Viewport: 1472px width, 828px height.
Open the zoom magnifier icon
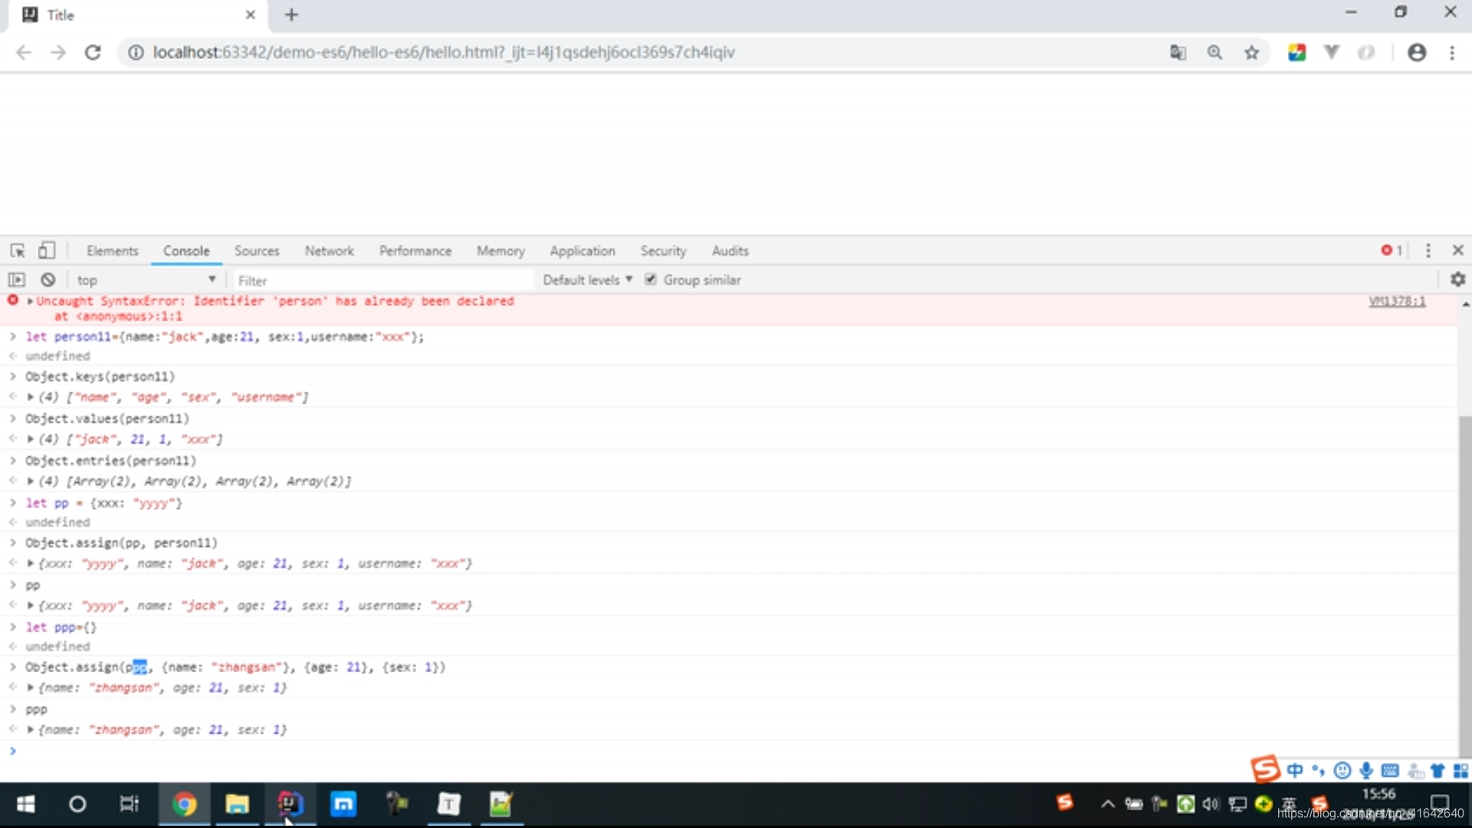(x=1214, y=52)
